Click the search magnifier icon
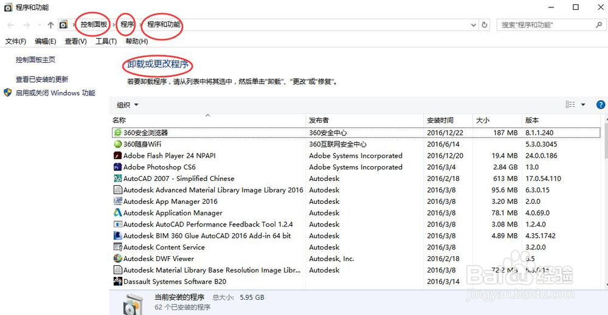The height and width of the screenshot is (315, 608). coord(599,25)
